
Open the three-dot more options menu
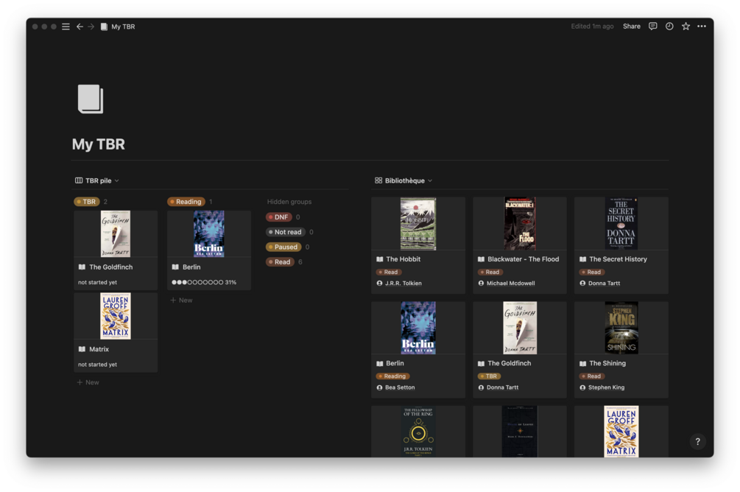point(702,26)
